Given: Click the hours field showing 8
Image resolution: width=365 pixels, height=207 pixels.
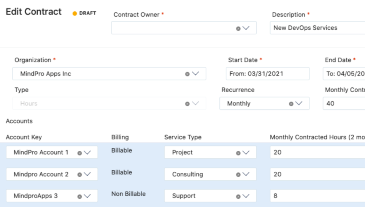Looking at the screenshot, I should 317,196.
